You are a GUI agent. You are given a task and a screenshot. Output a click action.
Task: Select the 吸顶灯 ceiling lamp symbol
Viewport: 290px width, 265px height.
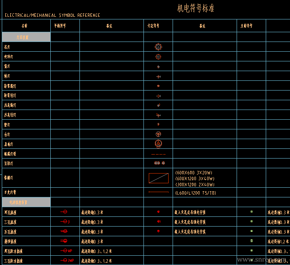[158, 57]
